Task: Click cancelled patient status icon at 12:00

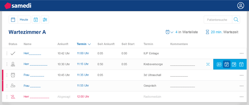Action: click(x=13, y=97)
